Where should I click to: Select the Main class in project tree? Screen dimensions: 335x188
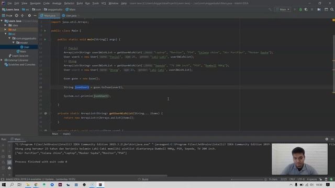coord(21,51)
